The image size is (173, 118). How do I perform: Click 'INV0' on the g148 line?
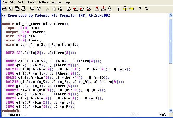pos(10,102)
